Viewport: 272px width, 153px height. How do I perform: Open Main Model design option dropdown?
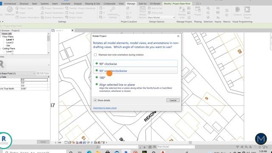[161, 17]
